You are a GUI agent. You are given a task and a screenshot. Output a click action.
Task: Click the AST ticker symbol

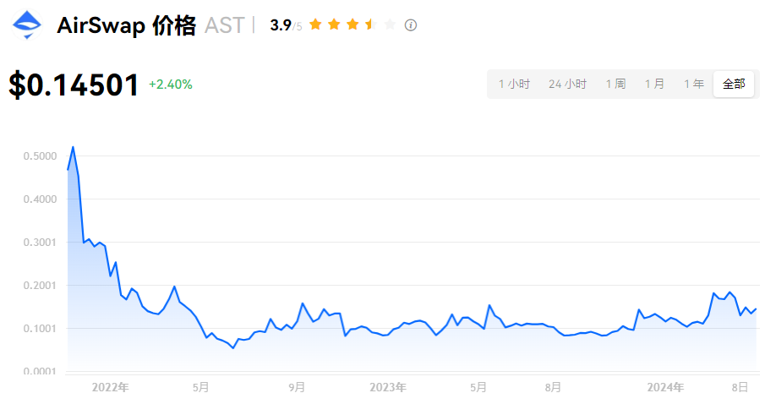[224, 25]
